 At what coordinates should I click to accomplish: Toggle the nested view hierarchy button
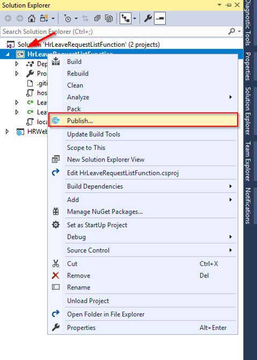click(x=126, y=18)
